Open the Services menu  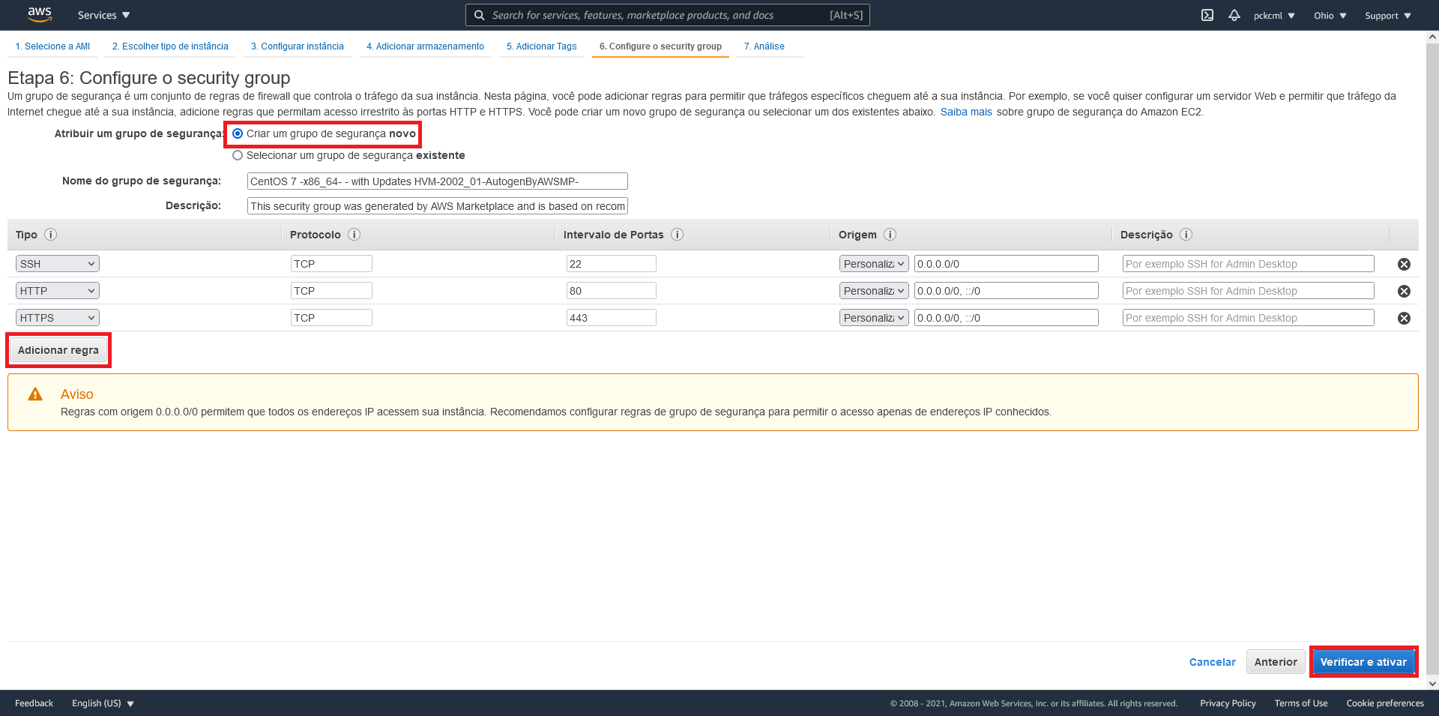[103, 14]
